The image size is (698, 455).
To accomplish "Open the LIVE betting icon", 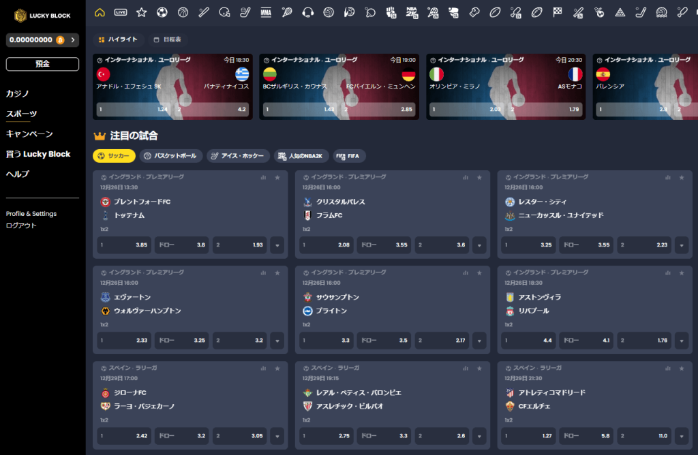I will [x=121, y=12].
